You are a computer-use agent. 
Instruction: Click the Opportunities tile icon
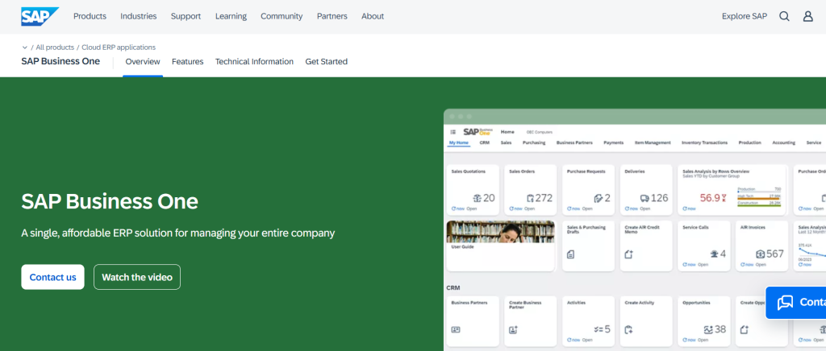pyautogui.click(x=708, y=329)
